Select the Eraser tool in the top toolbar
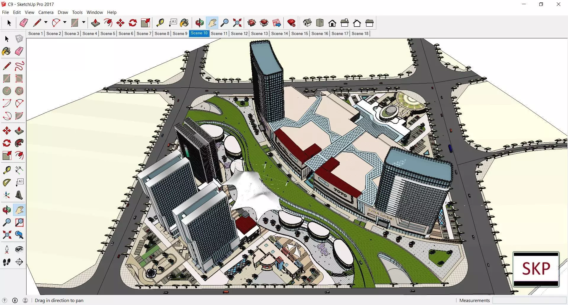 click(x=24, y=23)
